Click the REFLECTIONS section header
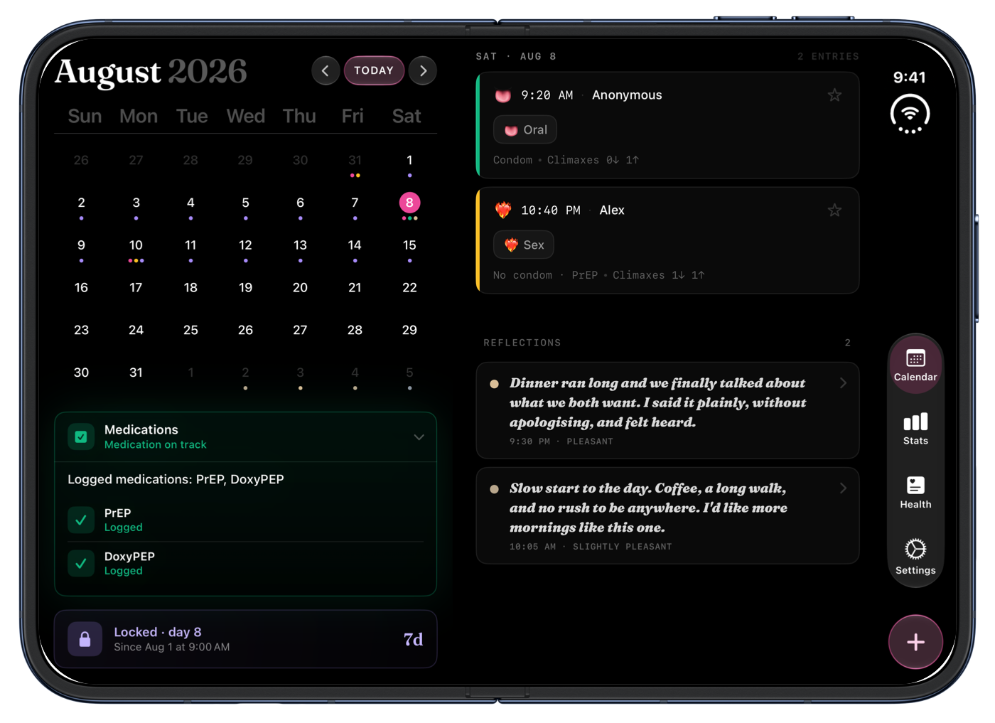The image size is (995, 723). (x=522, y=343)
